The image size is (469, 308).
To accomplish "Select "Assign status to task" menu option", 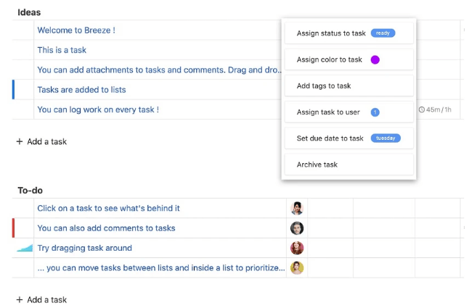I will [x=331, y=33].
